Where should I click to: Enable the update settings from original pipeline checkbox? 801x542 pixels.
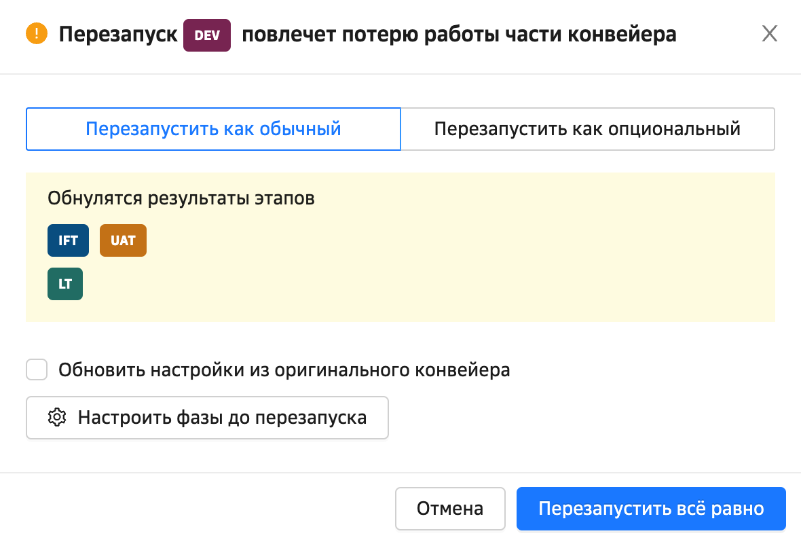coord(37,370)
